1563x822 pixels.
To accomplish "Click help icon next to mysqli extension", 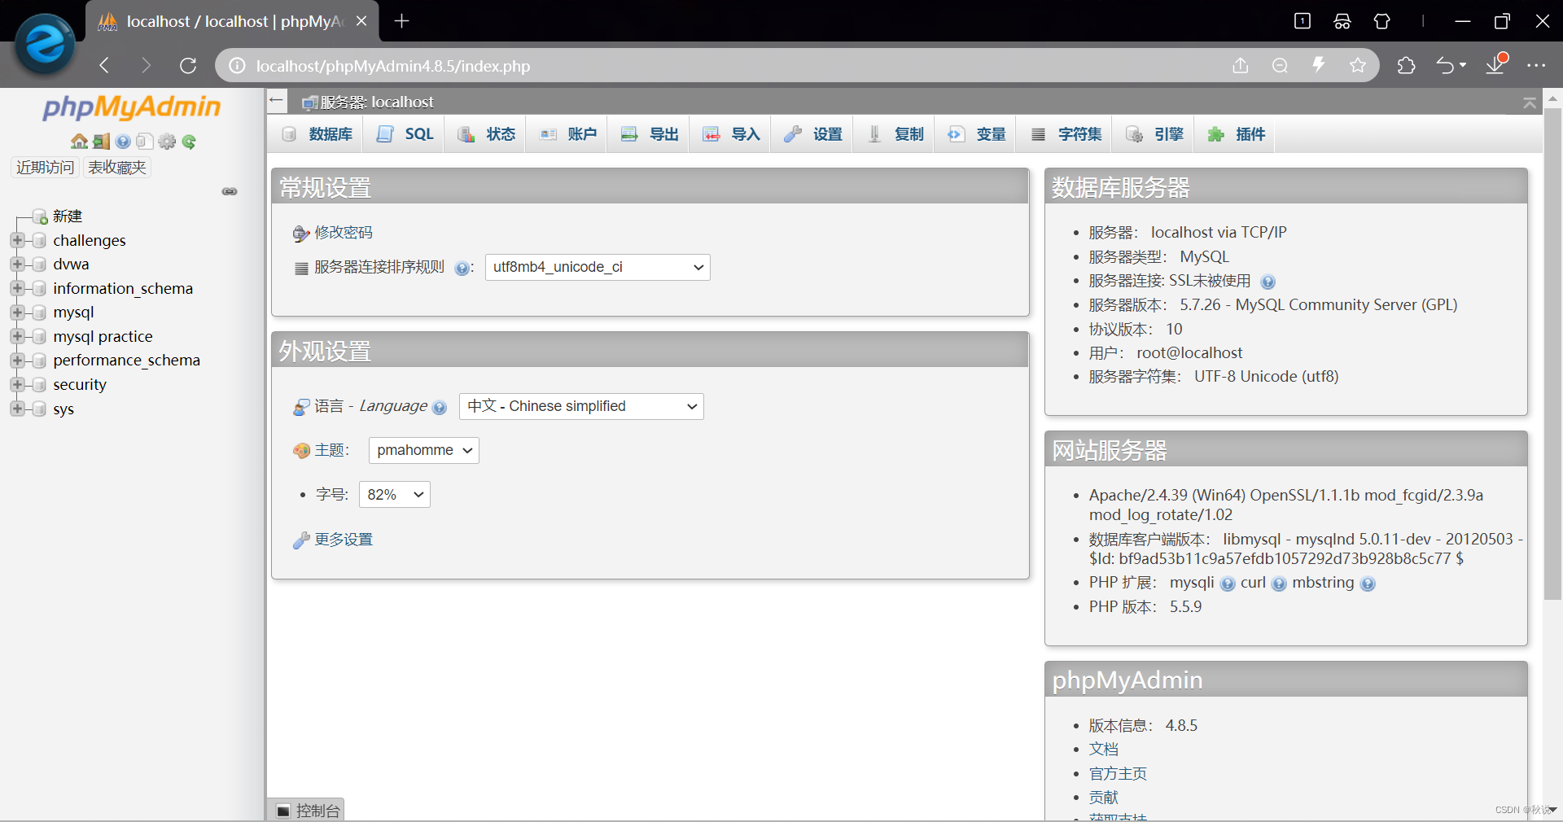I will click(1228, 584).
